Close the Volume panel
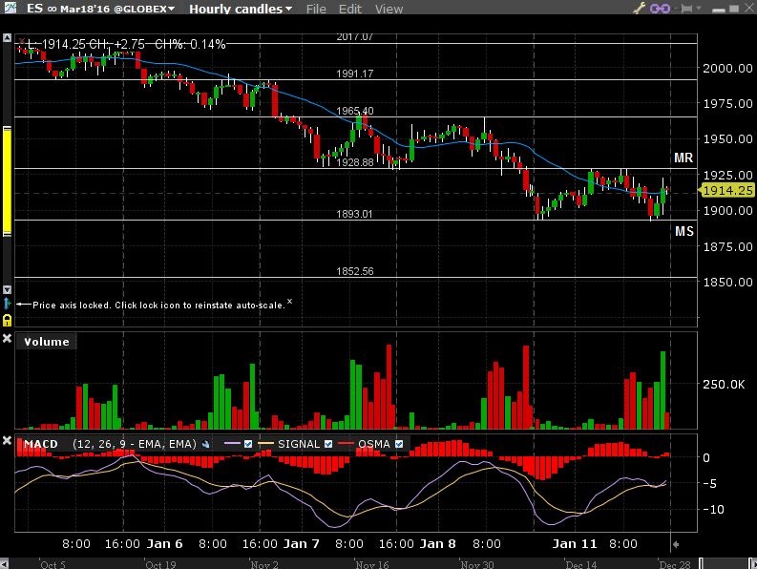The width and height of the screenshot is (757, 569). coord(8,340)
